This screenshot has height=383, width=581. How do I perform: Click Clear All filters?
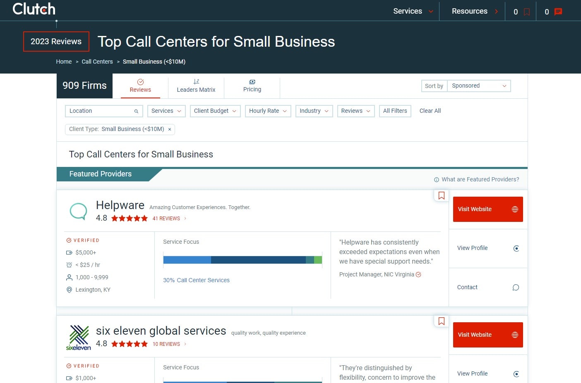430,111
